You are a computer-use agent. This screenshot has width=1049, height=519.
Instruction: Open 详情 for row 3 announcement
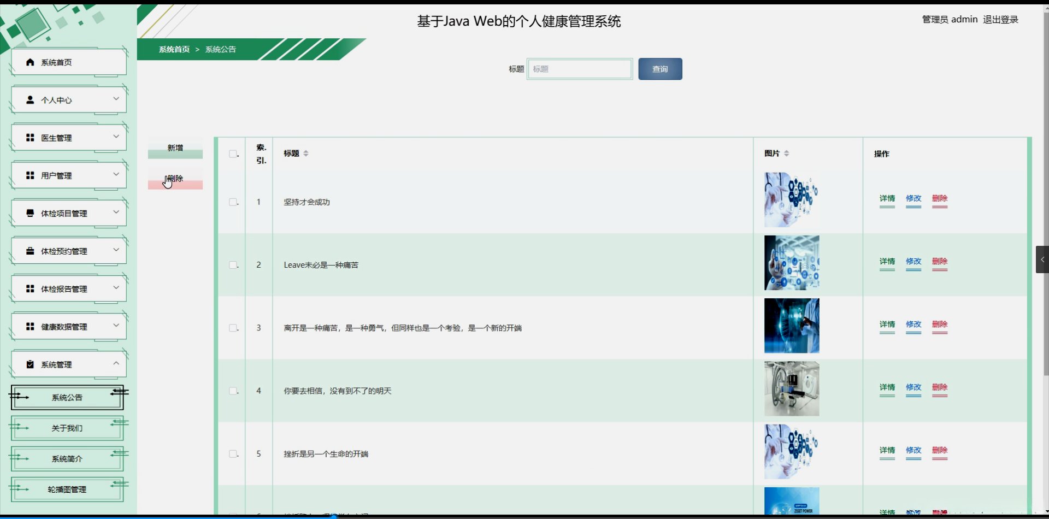coord(887,325)
